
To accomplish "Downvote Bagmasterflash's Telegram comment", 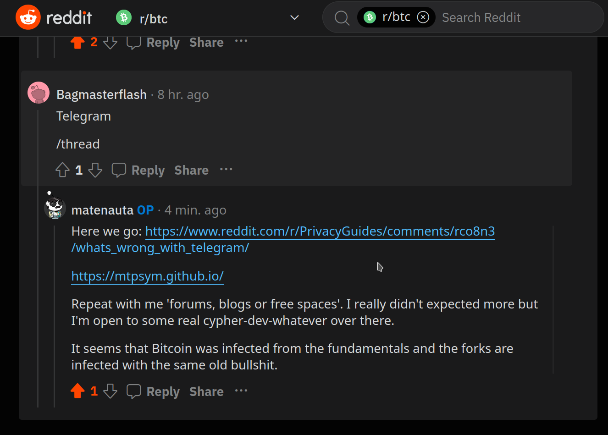I will coord(95,170).
